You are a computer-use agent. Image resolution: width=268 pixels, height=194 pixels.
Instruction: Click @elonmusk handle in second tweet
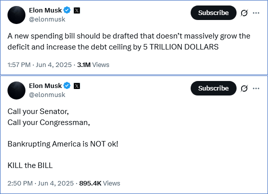[x=47, y=95]
